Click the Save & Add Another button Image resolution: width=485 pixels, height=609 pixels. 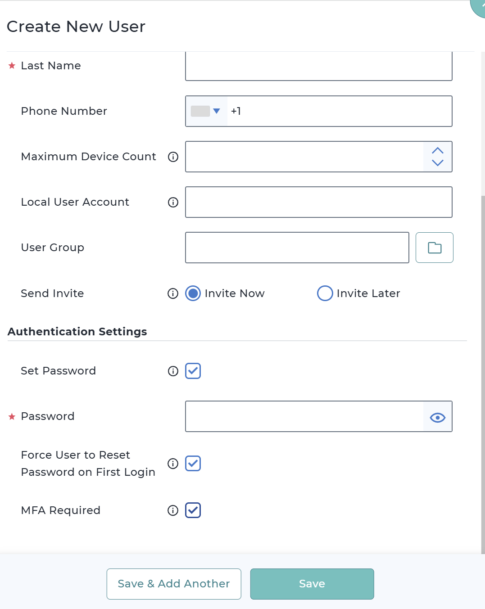click(174, 584)
